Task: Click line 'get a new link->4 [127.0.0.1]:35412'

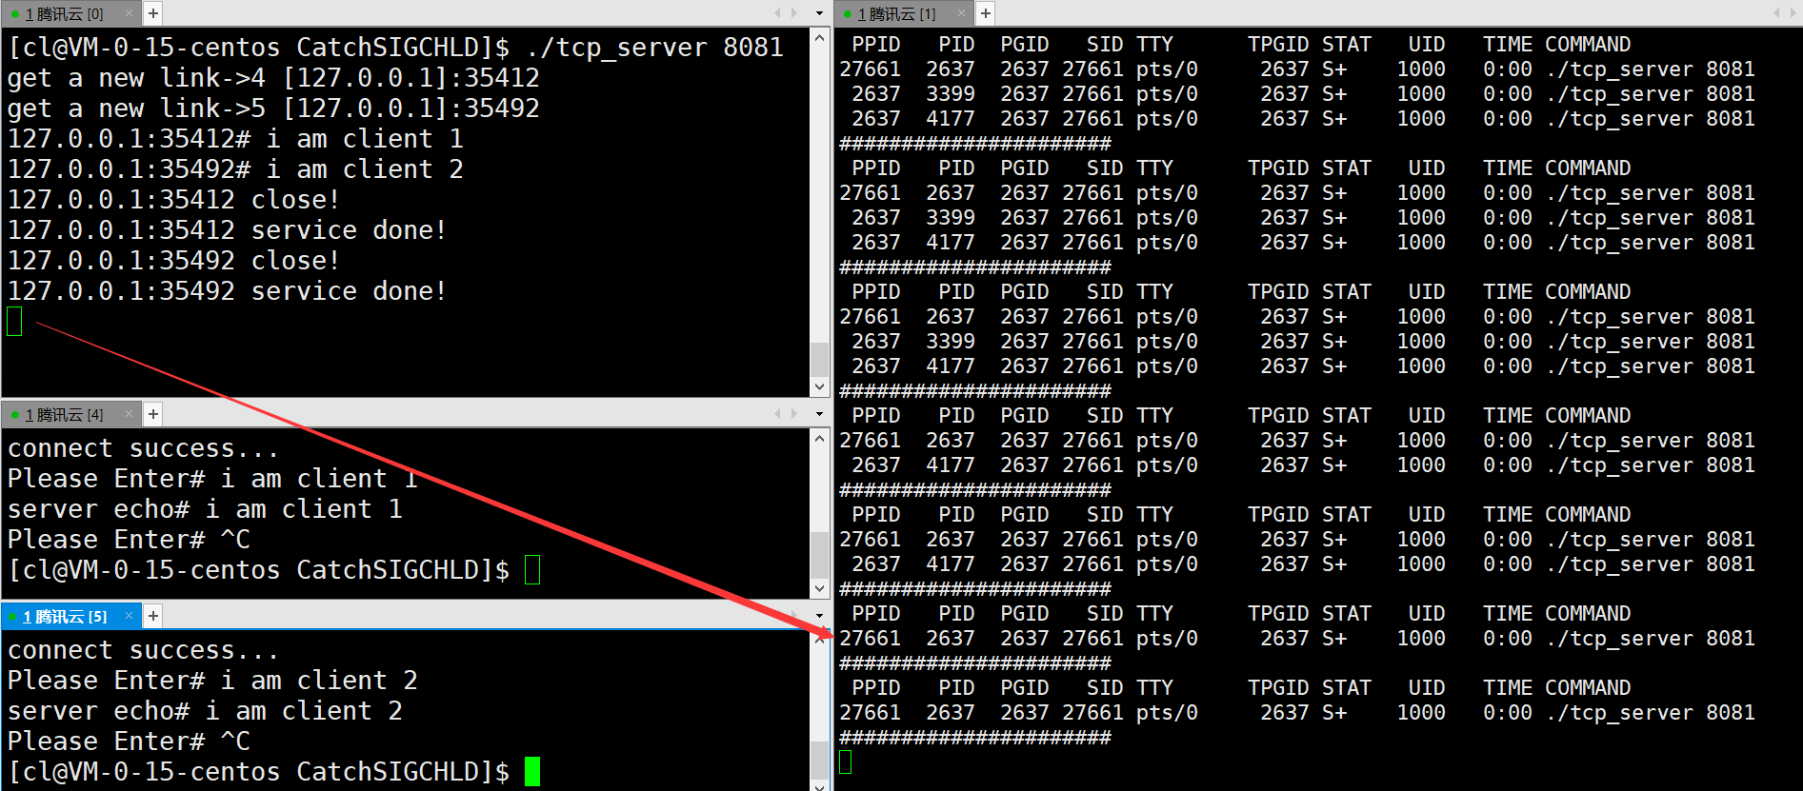Action: (273, 78)
